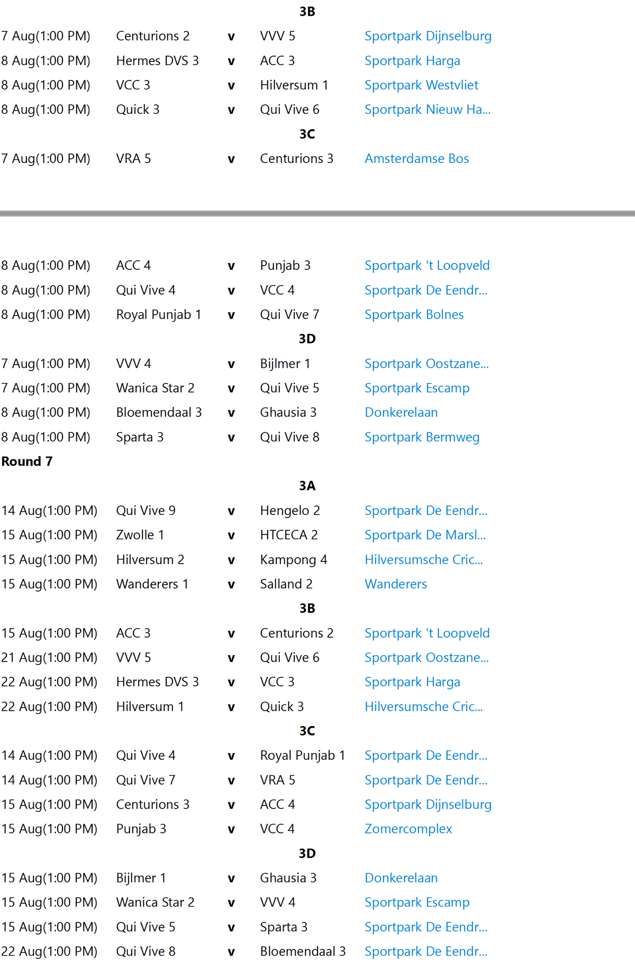Click the Sportpark Nieuw Ha... venue link
Viewport: 635px width, 970px height.
tap(428, 110)
